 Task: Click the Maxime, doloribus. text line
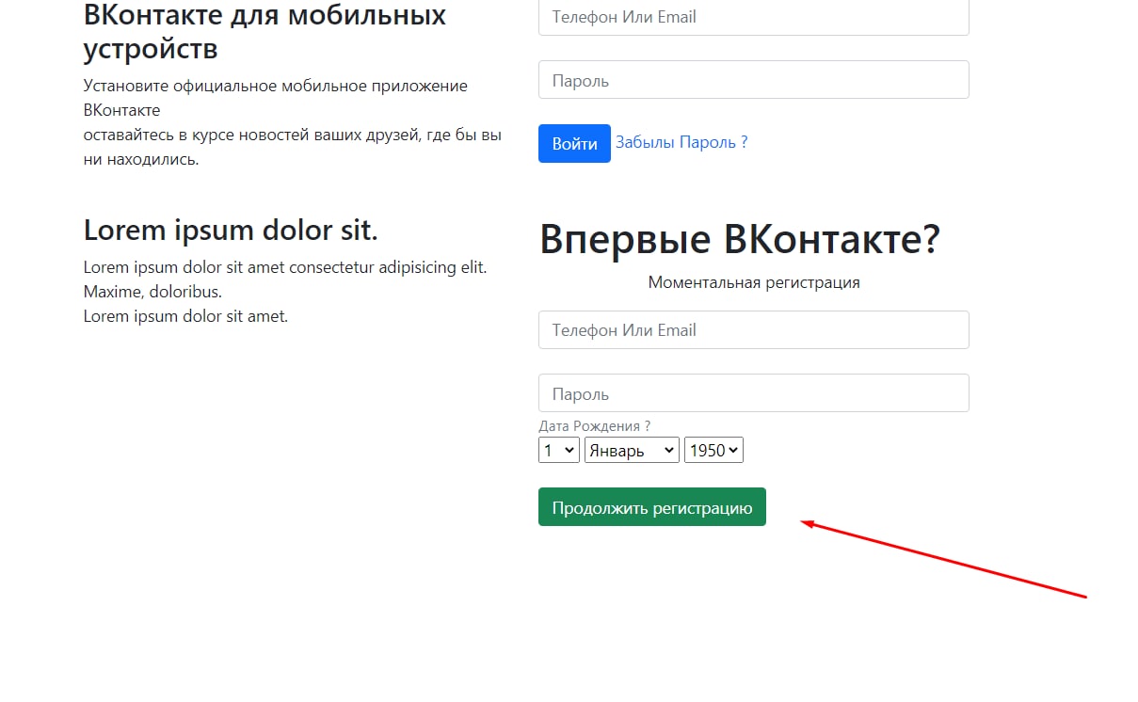(152, 292)
